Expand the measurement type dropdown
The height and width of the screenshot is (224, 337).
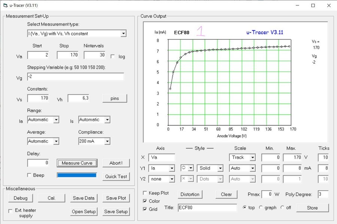pyautogui.click(x=123, y=34)
